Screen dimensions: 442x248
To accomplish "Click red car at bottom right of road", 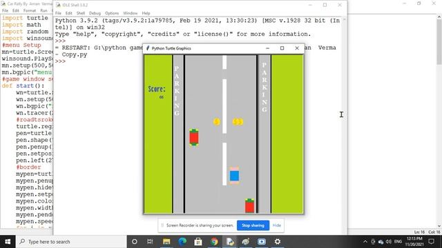I will coord(249,205).
